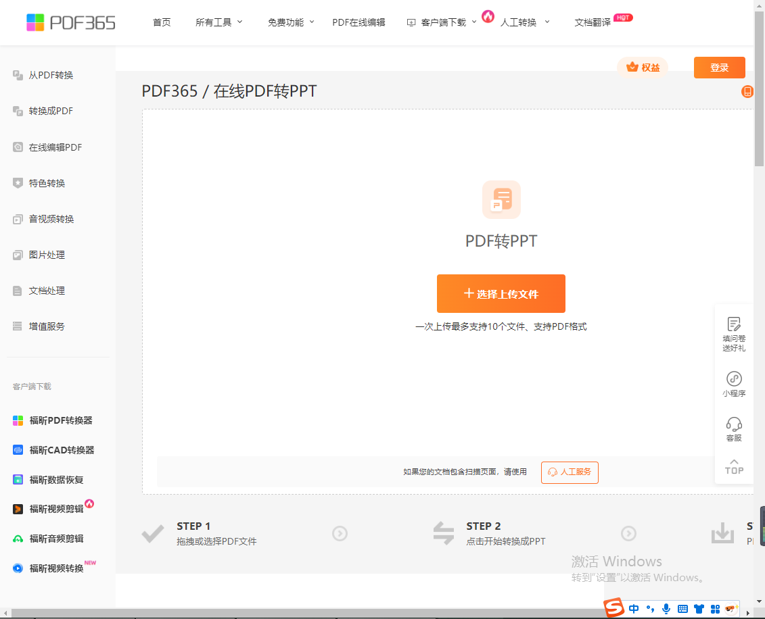Viewport: 765px width, 619px height.
Task: Toggle Sogou 中 Chinese/English mode
Action: click(634, 609)
